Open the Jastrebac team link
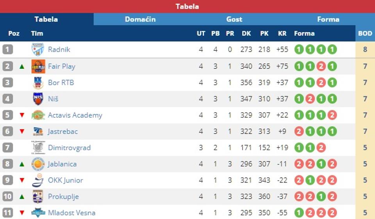 tap(62, 131)
